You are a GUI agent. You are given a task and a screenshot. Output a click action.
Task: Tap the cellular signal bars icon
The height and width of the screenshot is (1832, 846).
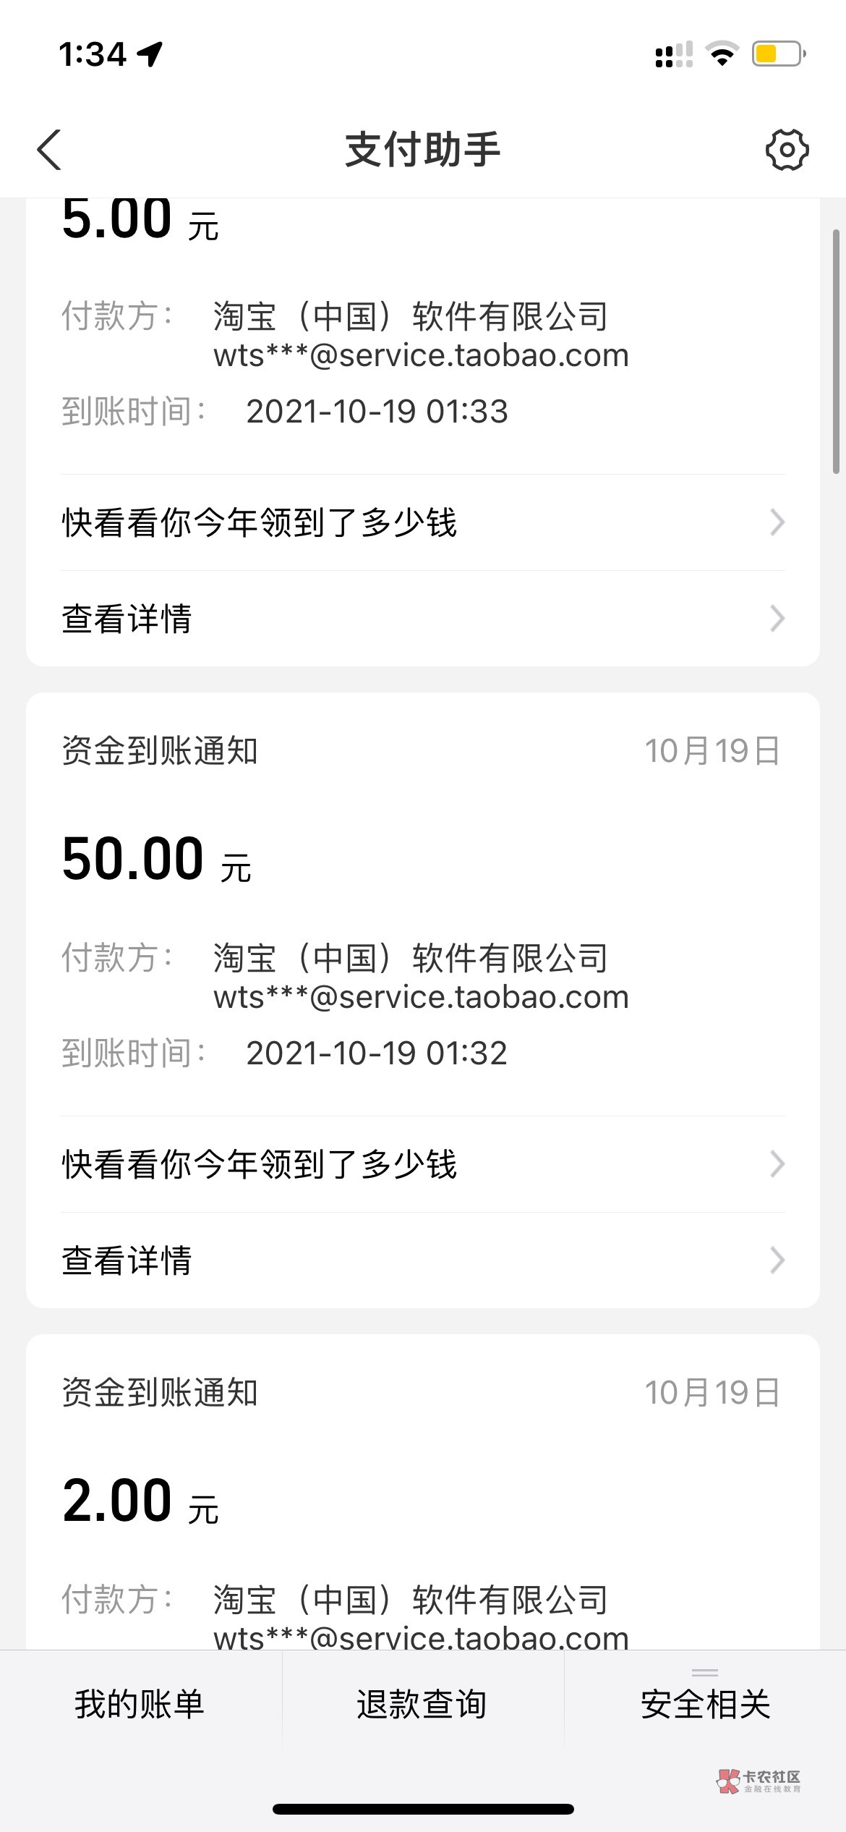click(x=673, y=55)
